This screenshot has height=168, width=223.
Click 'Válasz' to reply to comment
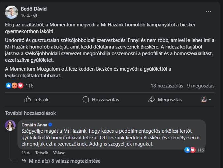59,153
